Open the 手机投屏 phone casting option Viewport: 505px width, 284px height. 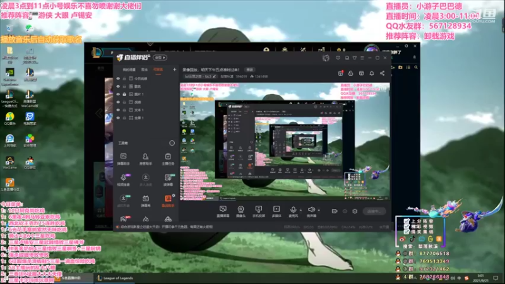(259, 211)
